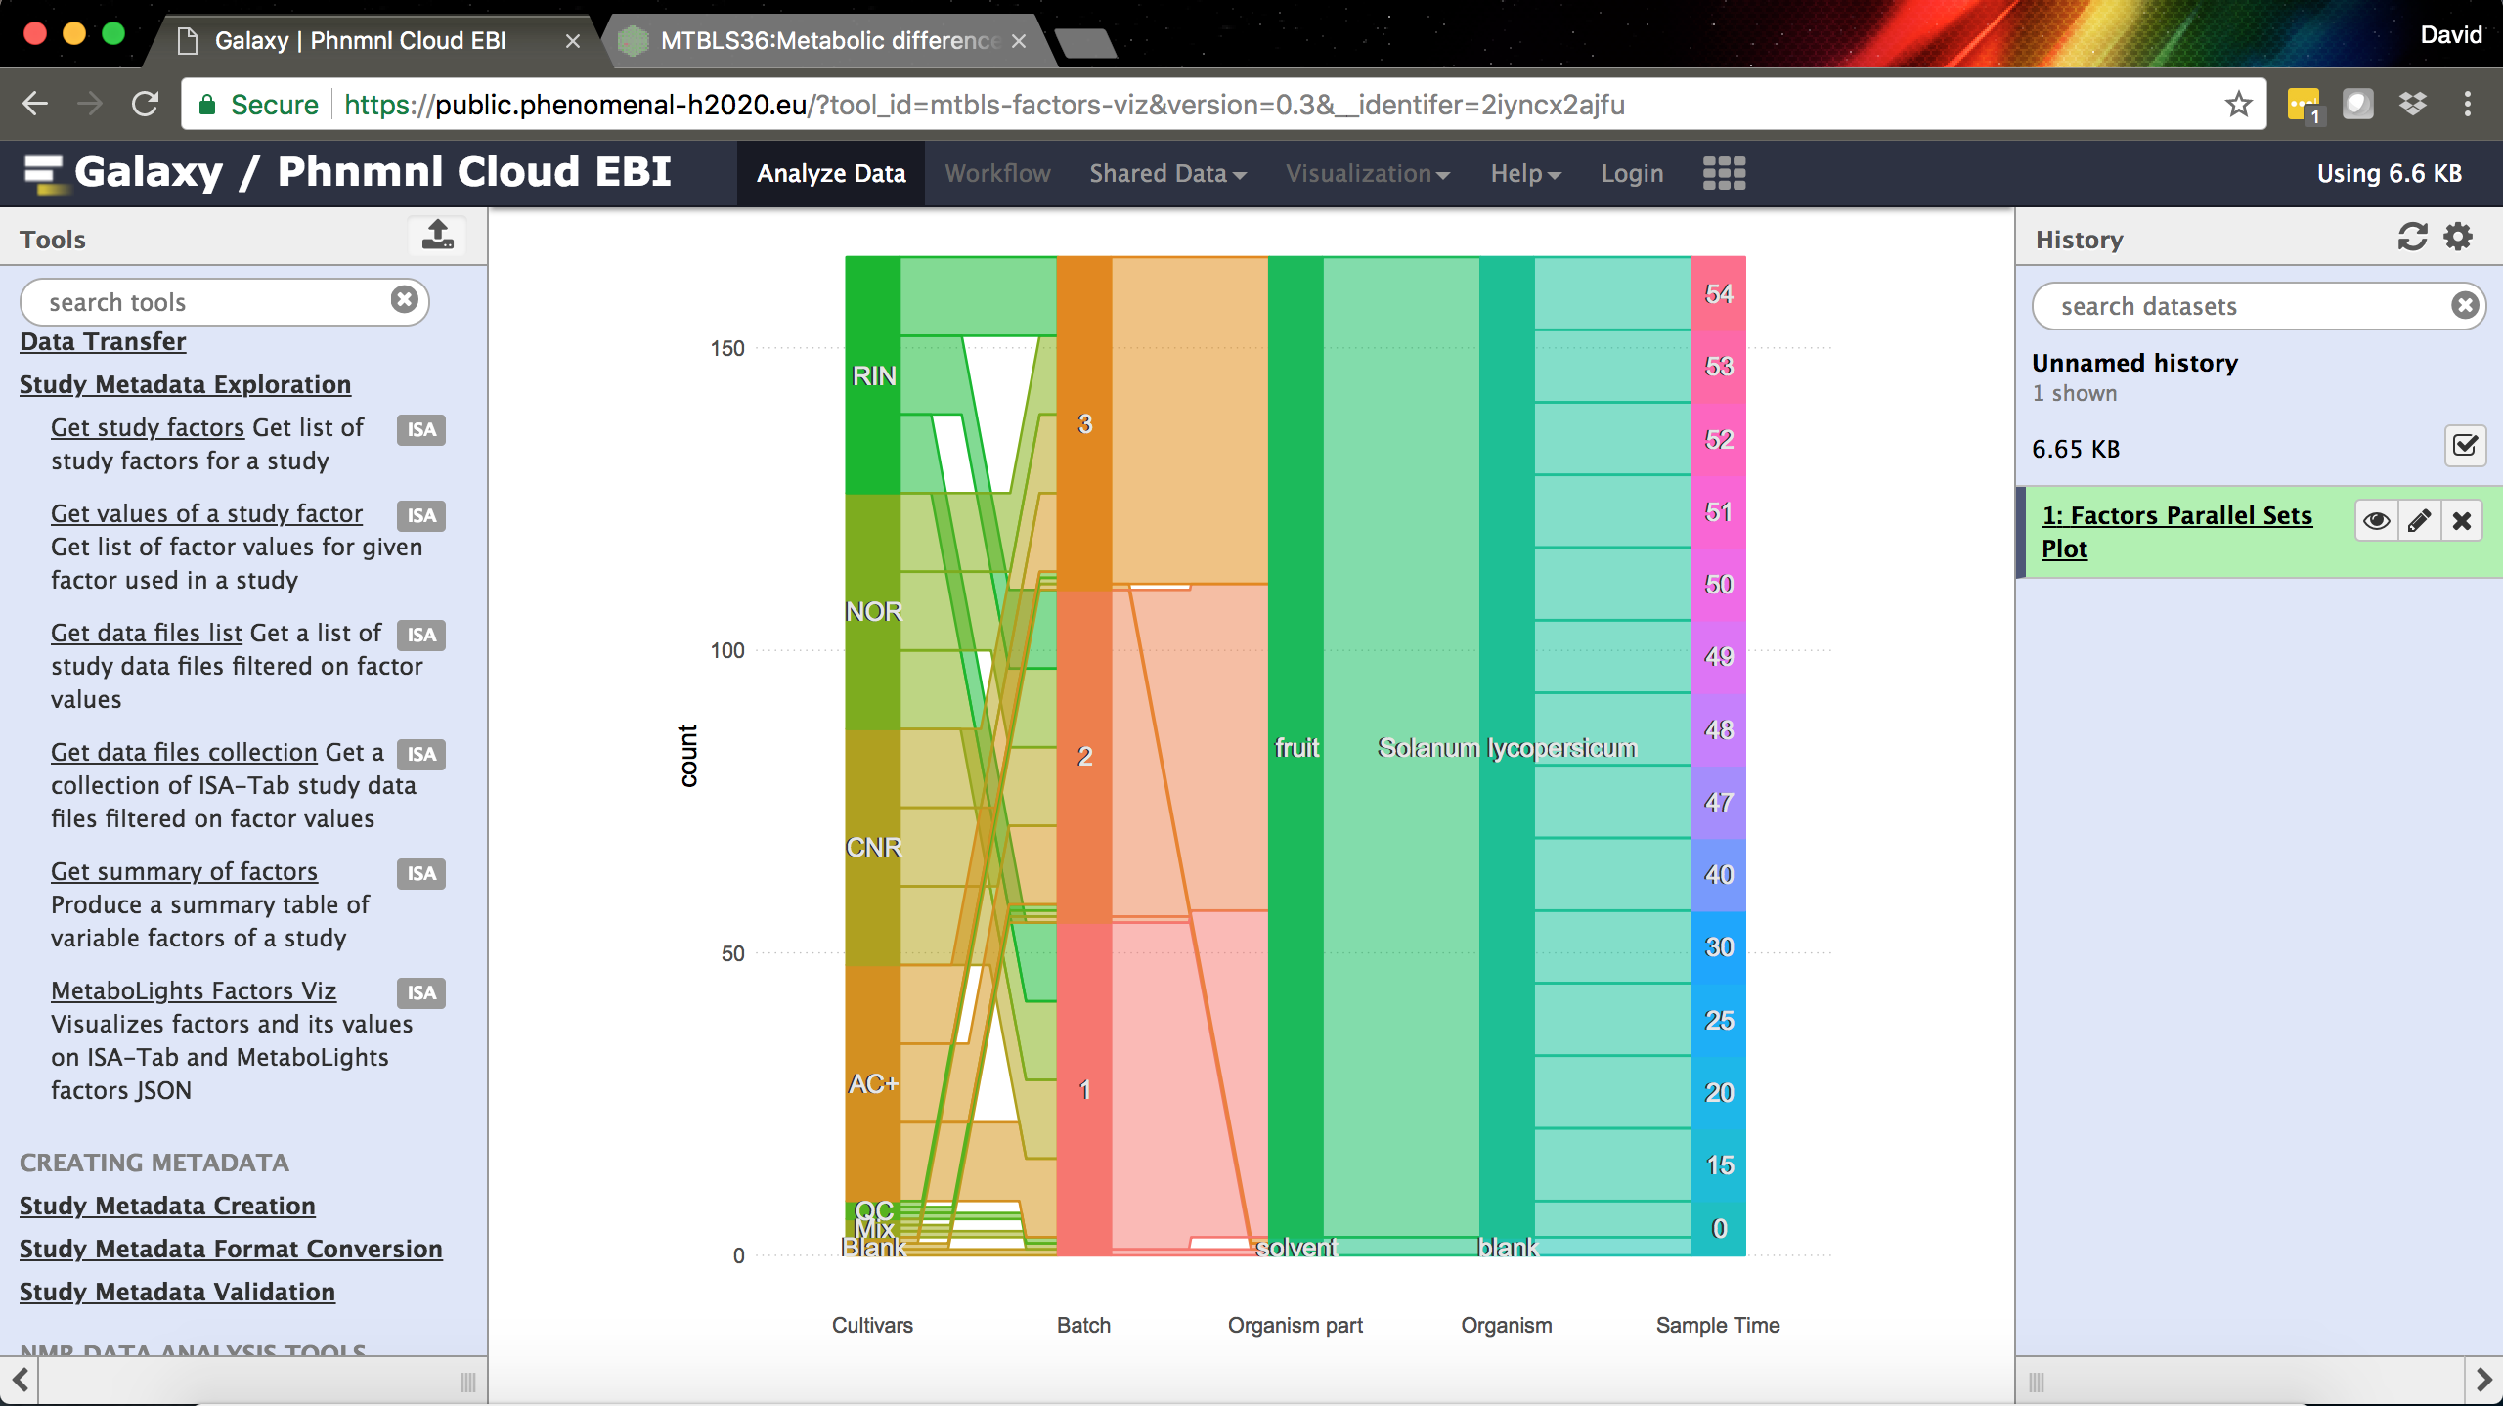Viewport: 2503px width, 1406px height.
Task: Open the Visualization dropdown menu
Action: tap(1367, 174)
